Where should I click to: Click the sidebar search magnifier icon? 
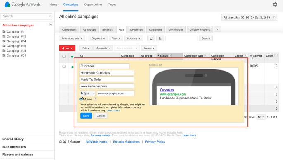tap(50, 16)
